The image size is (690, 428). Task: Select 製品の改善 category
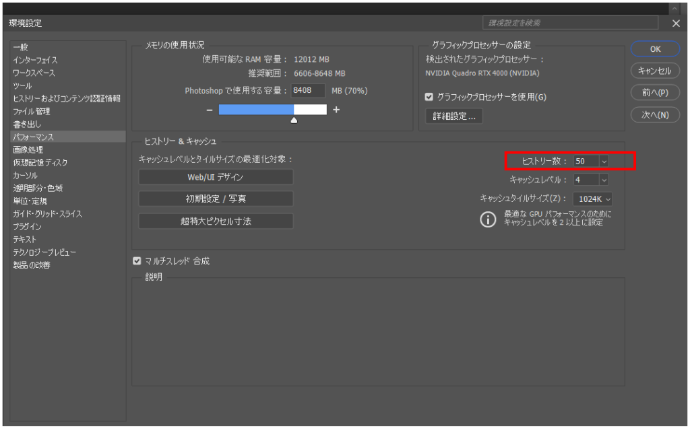[x=31, y=265]
